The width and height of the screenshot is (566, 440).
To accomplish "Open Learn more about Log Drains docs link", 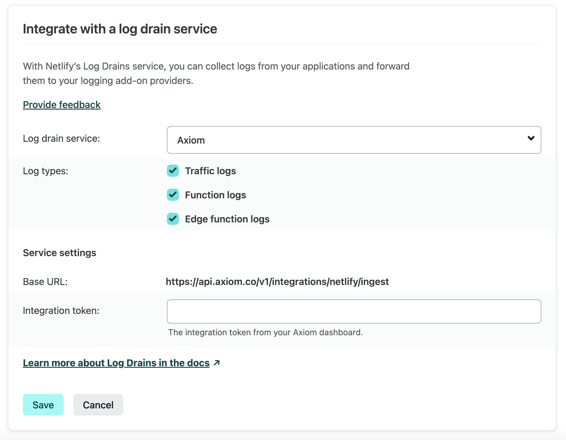I will point(116,363).
